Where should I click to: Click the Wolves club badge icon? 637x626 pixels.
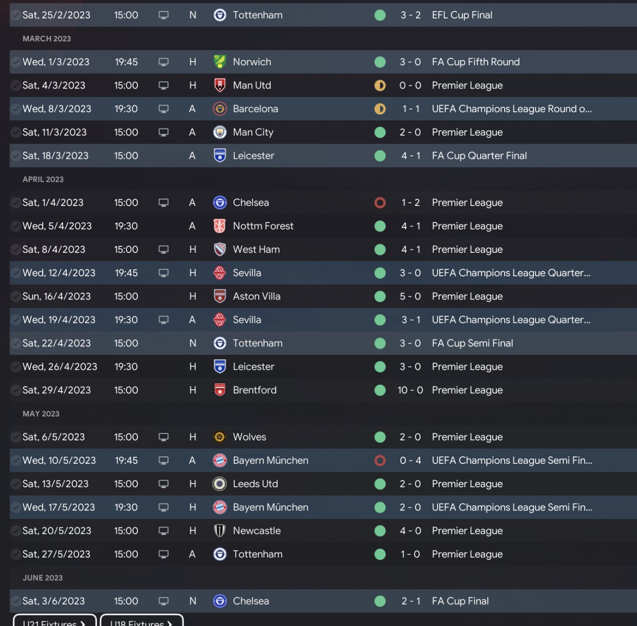point(219,437)
